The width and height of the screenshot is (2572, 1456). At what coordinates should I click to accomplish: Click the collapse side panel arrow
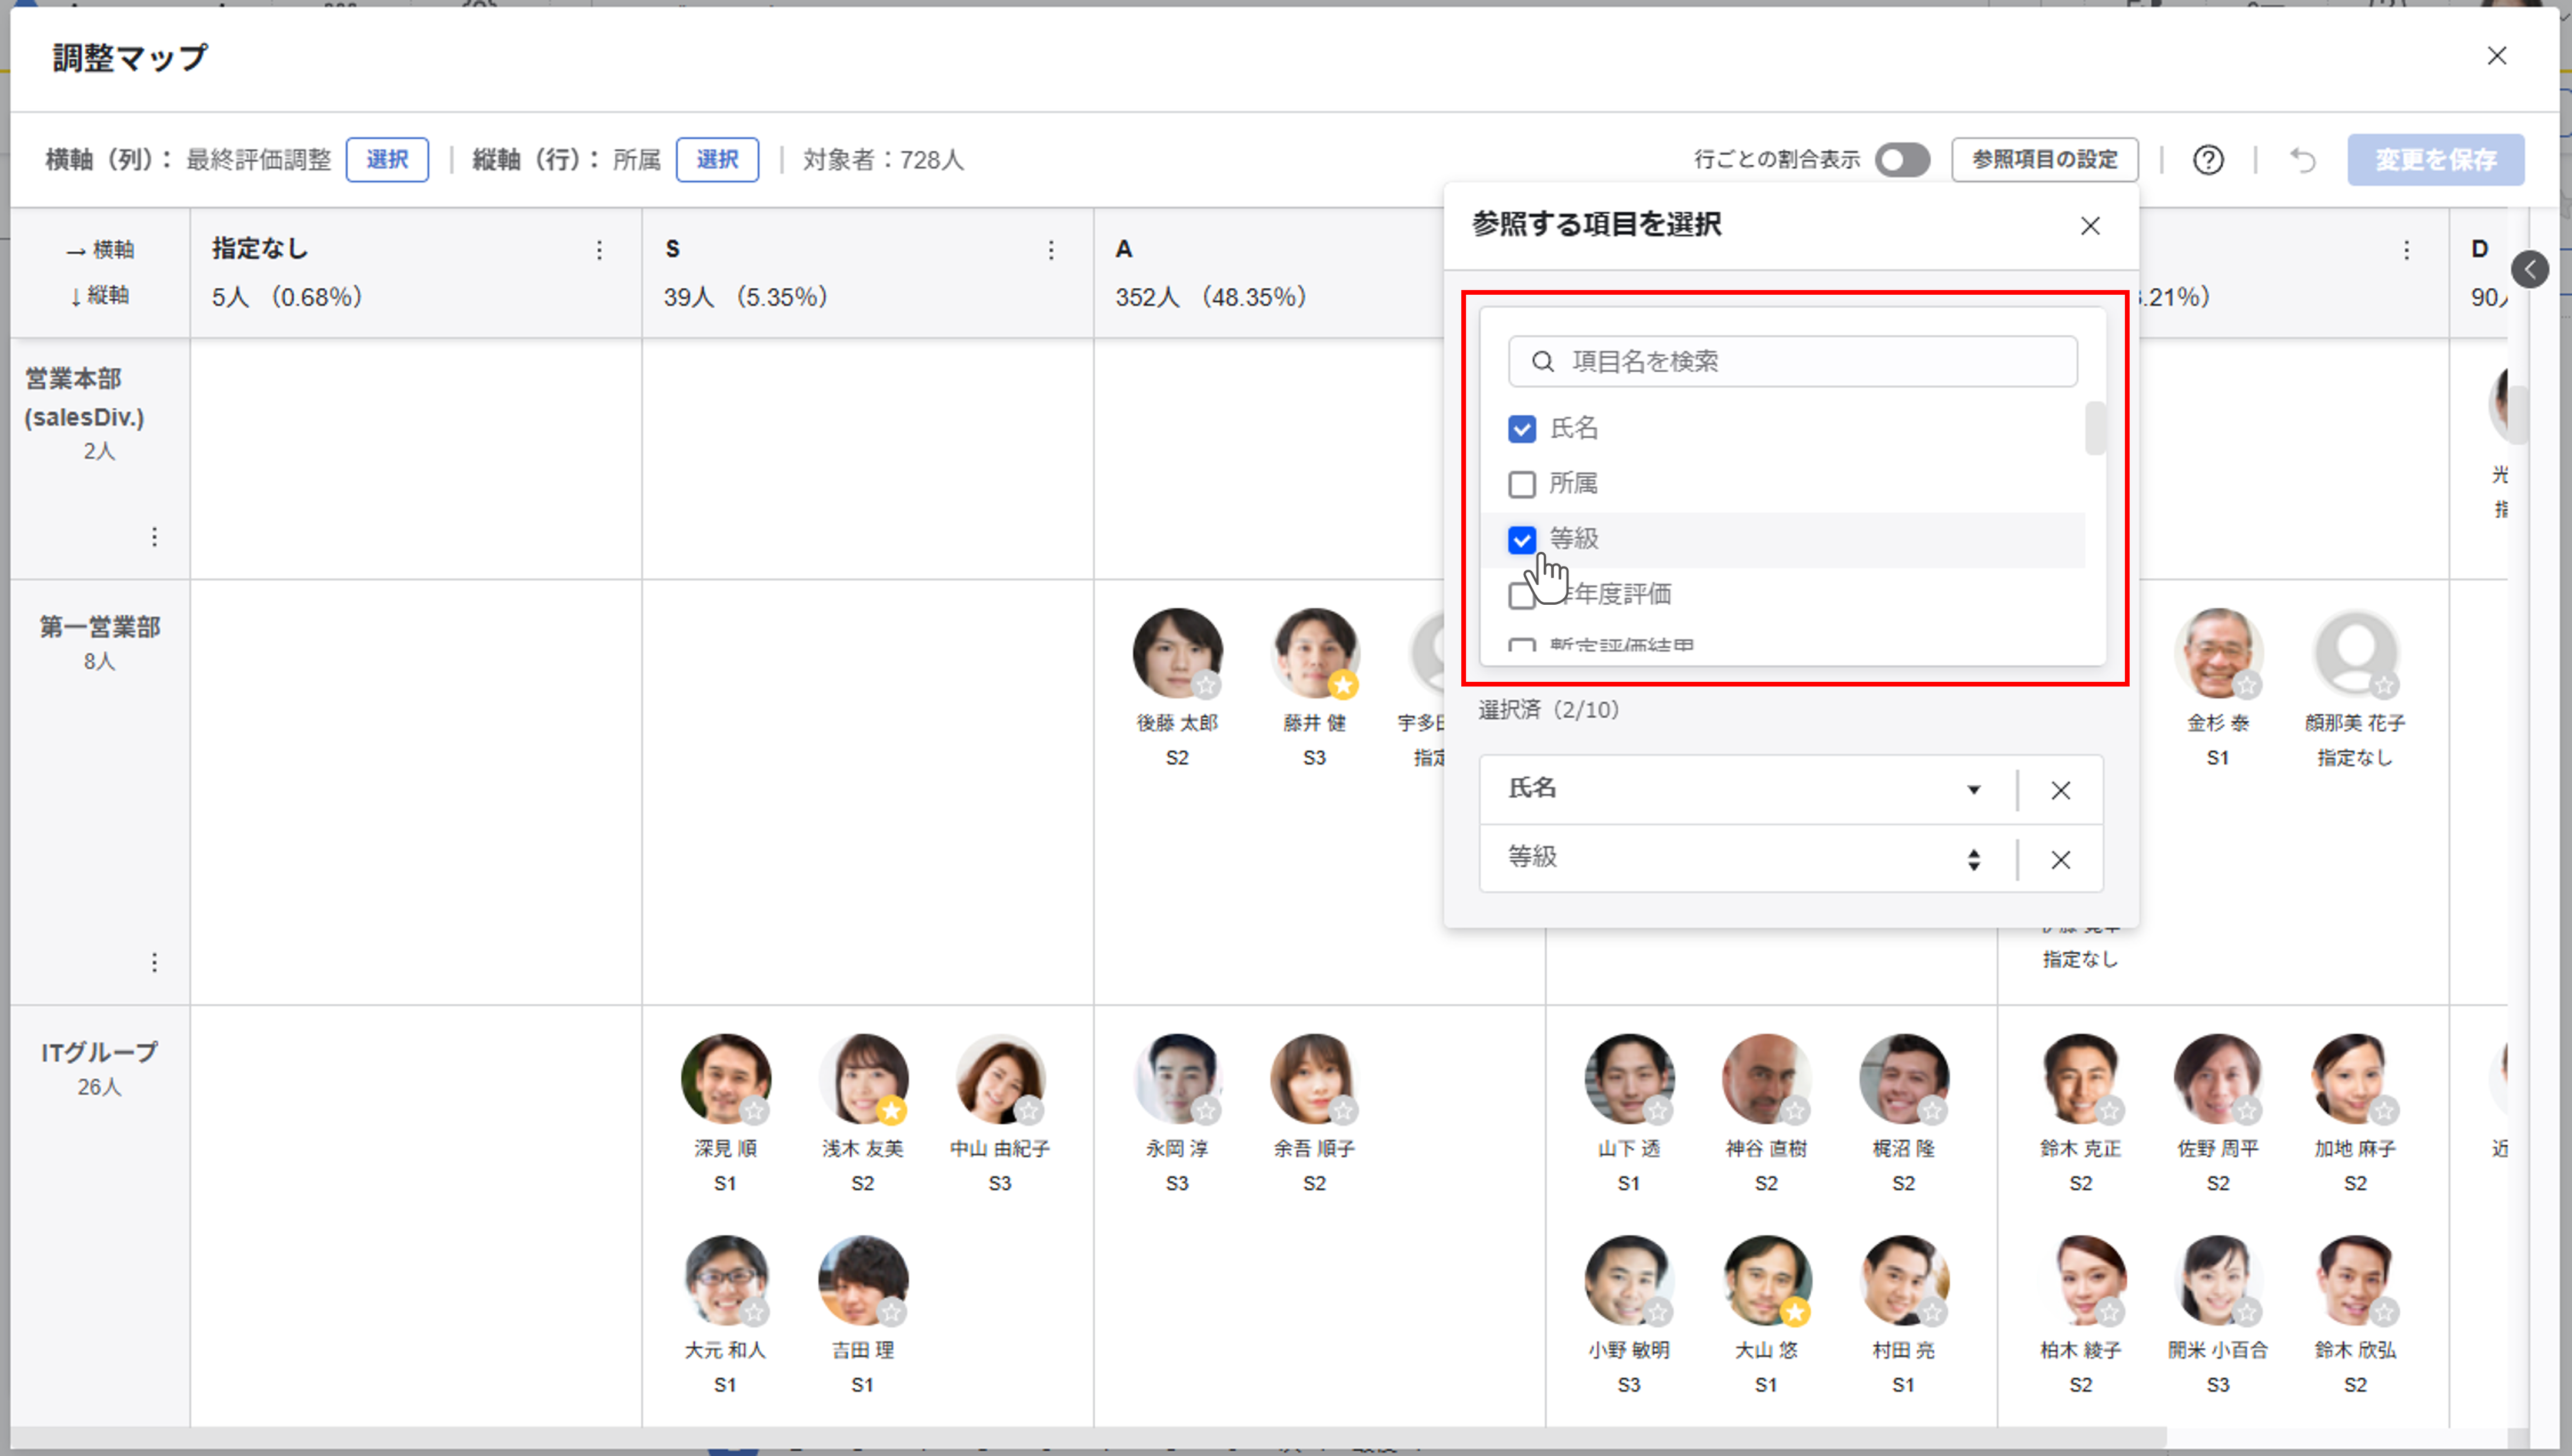click(x=2529, y=269)
